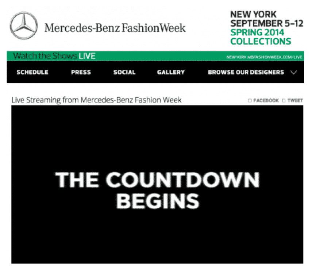The width and height of the screenshot is (316, 273).
Task: Click the word LIVE in green banner
Action: (87, 56)
